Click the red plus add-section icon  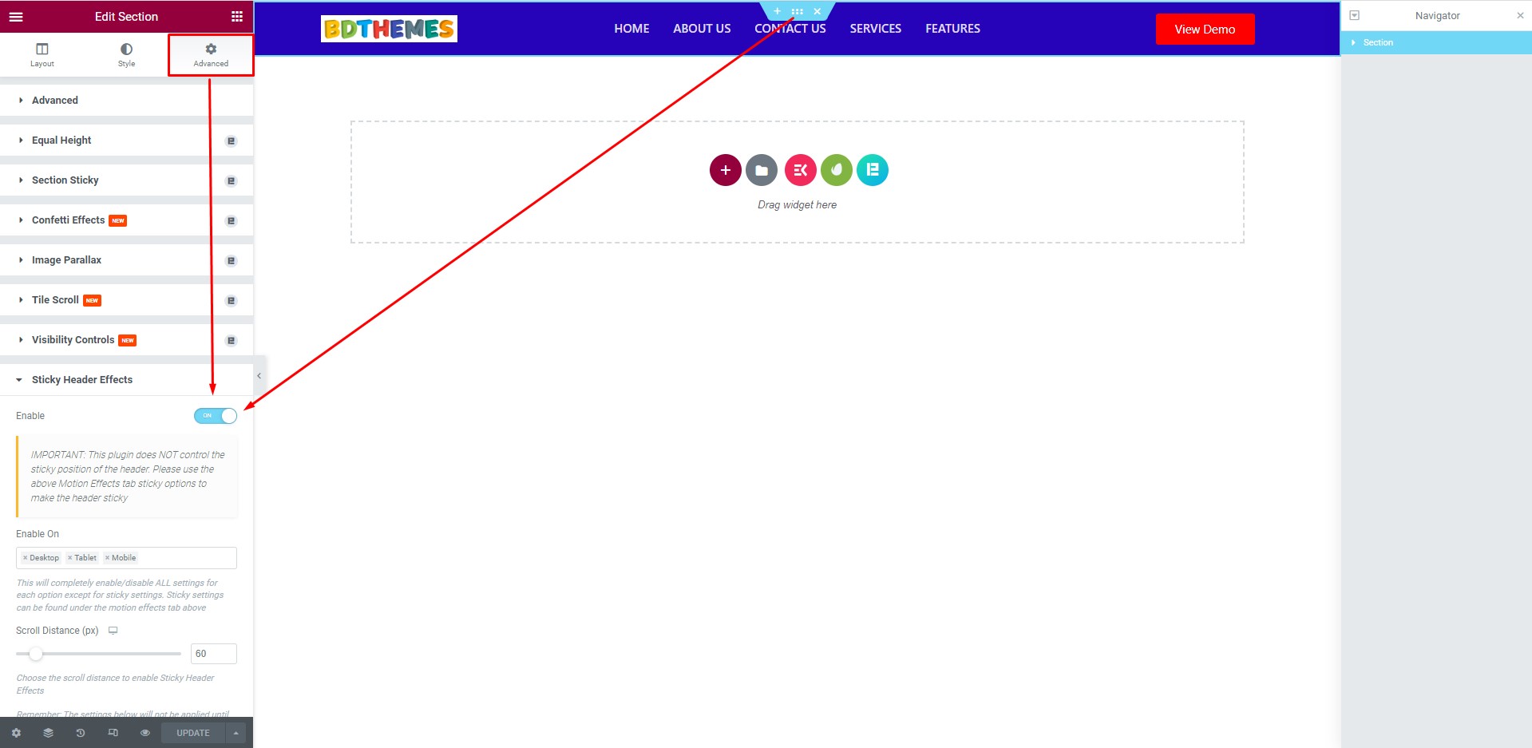725,170
